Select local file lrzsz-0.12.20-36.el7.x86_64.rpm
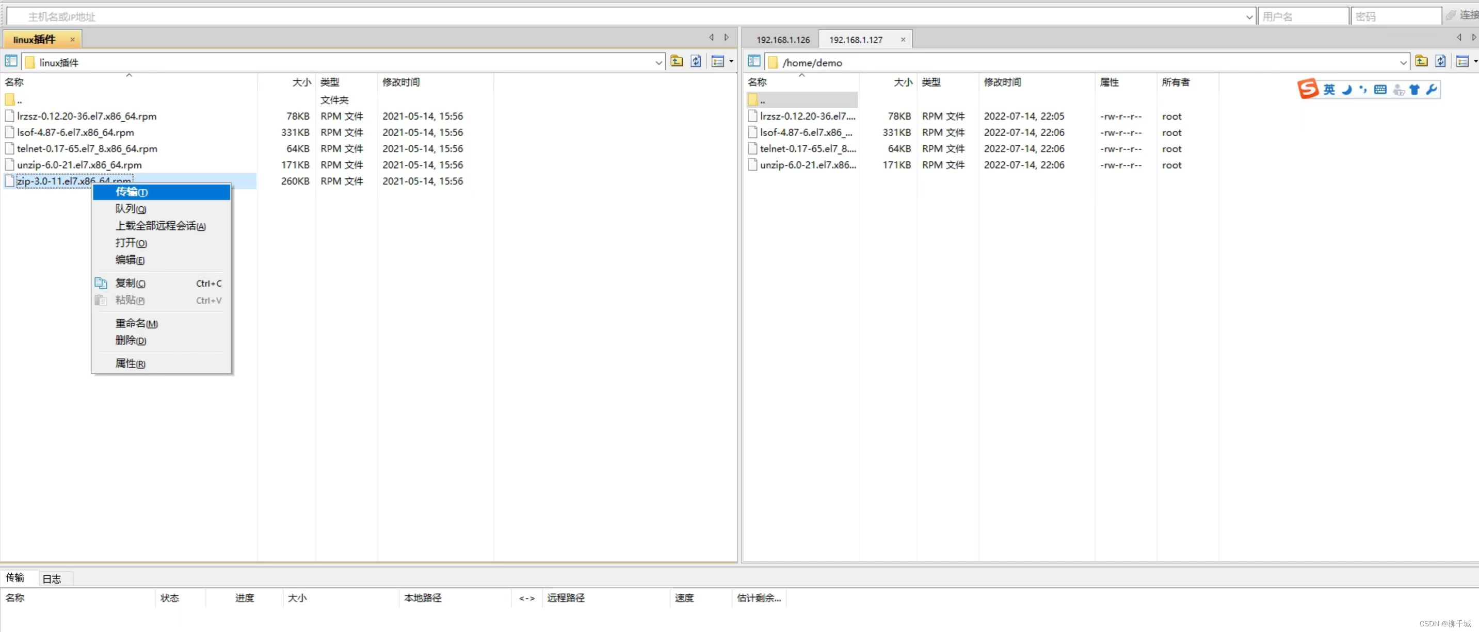Image resolution: width=1479 pixels, height=632 pixels. [87, 116]
